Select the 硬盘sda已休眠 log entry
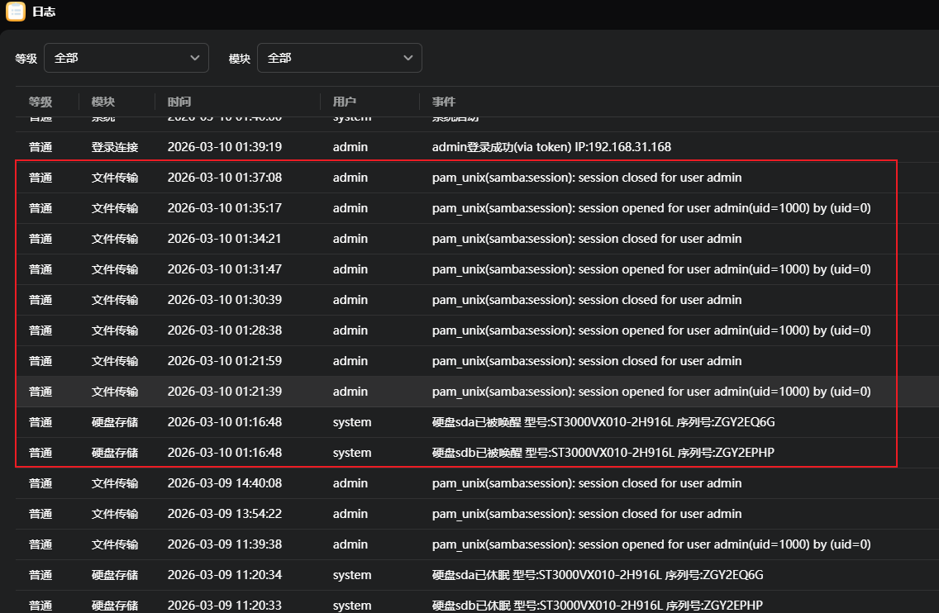Image resolution: width=939 pixels, height=613 pixels. coord(603,575)
